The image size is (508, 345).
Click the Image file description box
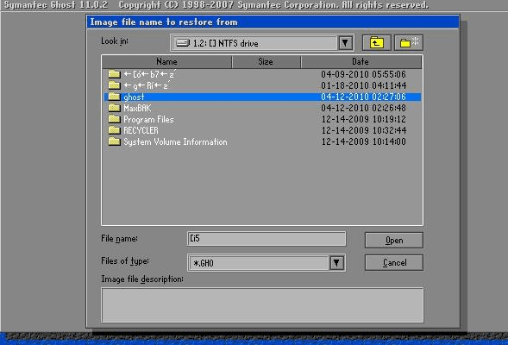click(262, 305)
